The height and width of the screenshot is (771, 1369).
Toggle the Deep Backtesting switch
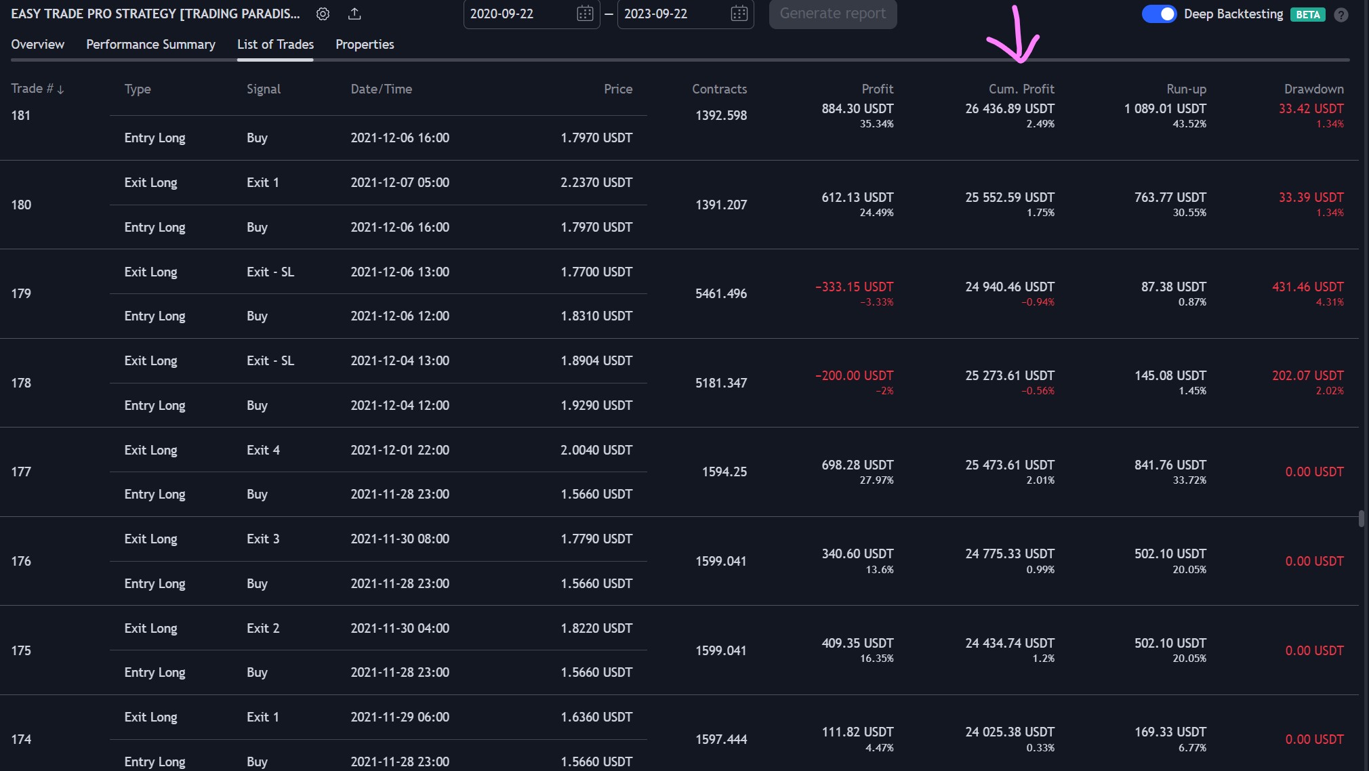pyautogui.click(x=1158, y=14)
